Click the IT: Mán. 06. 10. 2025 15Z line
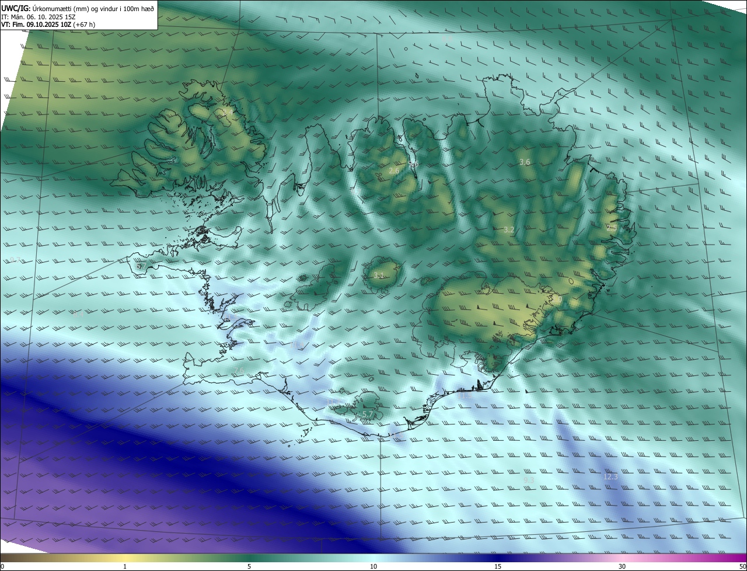The image size is (747, 571). coord(38,17)
